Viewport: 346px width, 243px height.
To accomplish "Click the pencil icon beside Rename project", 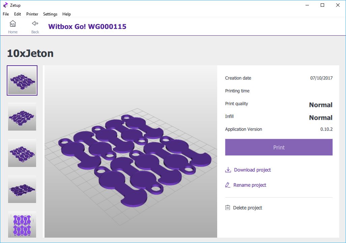I will point(228,185).
